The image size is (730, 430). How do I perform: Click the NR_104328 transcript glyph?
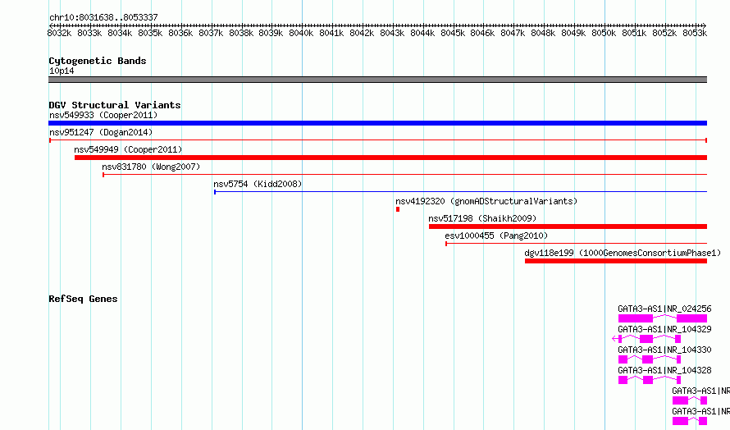pyautogui.click(x=650, y=380)
